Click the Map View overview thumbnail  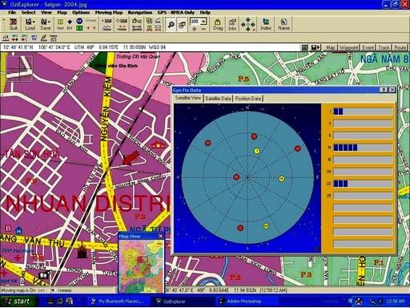point(141,265)
